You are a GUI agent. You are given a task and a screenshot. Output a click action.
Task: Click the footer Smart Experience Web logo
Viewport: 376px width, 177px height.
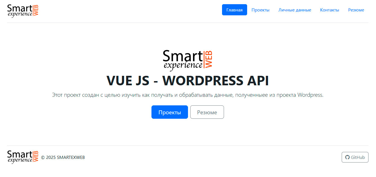(23, 157)
